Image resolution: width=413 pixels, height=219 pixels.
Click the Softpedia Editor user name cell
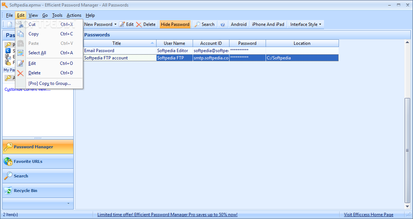click(x=175, y=51)
